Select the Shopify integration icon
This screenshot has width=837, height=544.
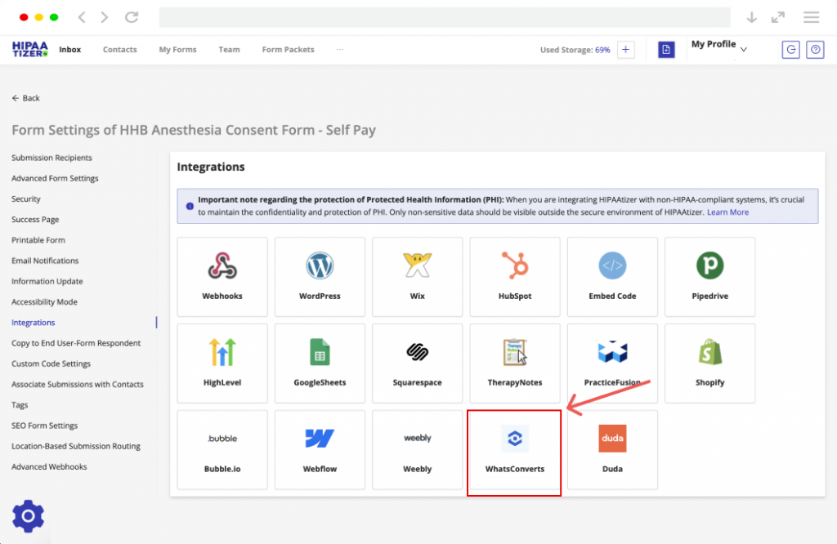709,353
